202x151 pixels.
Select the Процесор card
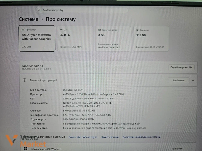(x=37, y=39)
